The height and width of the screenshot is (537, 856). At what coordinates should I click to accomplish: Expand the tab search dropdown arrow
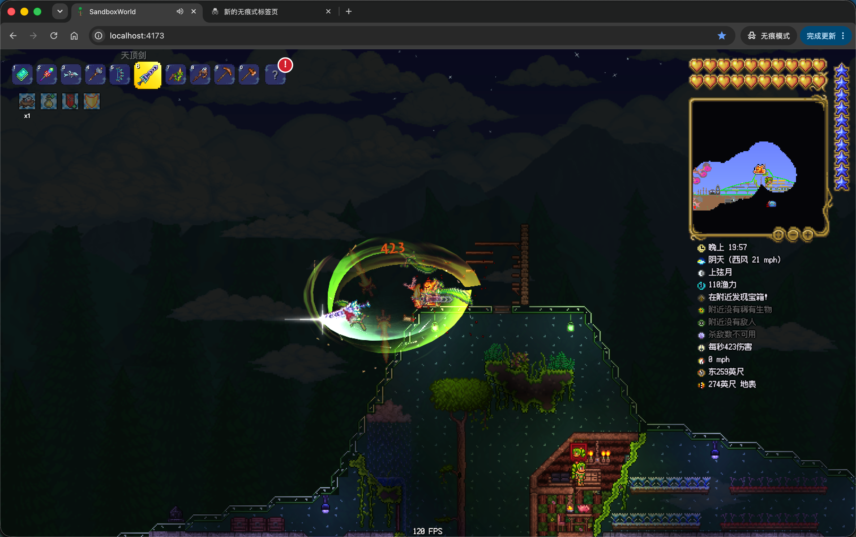coord(60,12)
